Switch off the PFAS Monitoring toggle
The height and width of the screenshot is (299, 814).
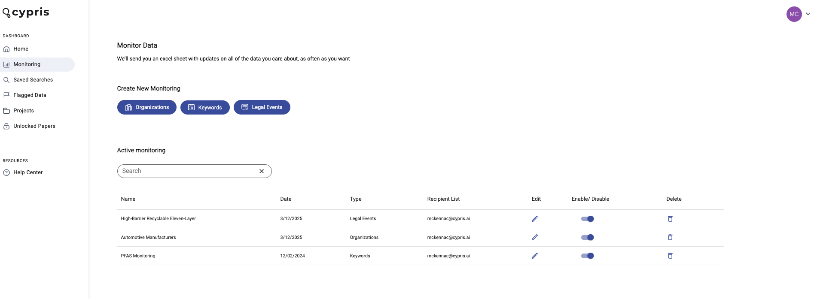pos(587,256)
